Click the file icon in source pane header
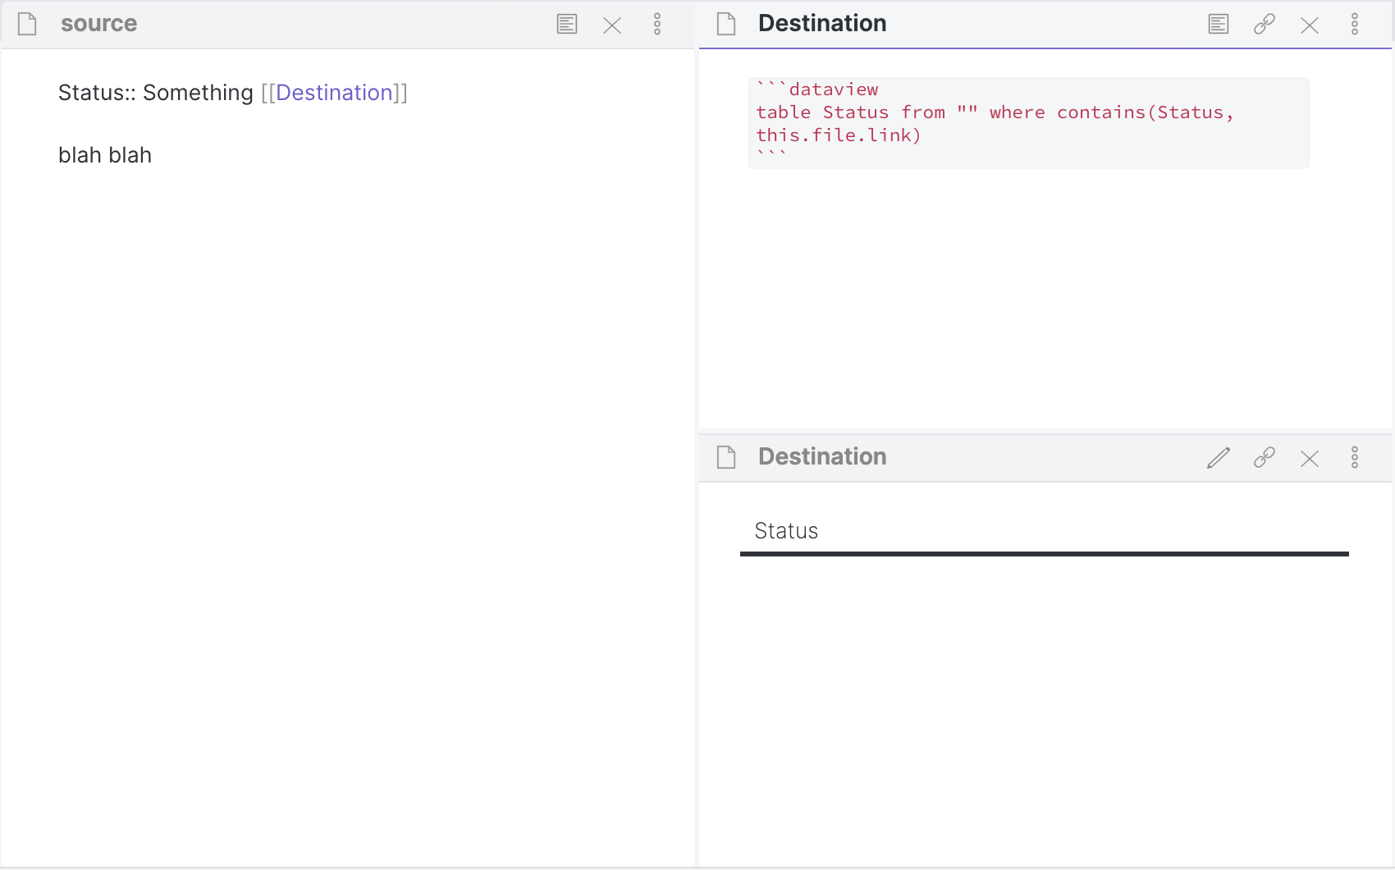 click(27, 24)
